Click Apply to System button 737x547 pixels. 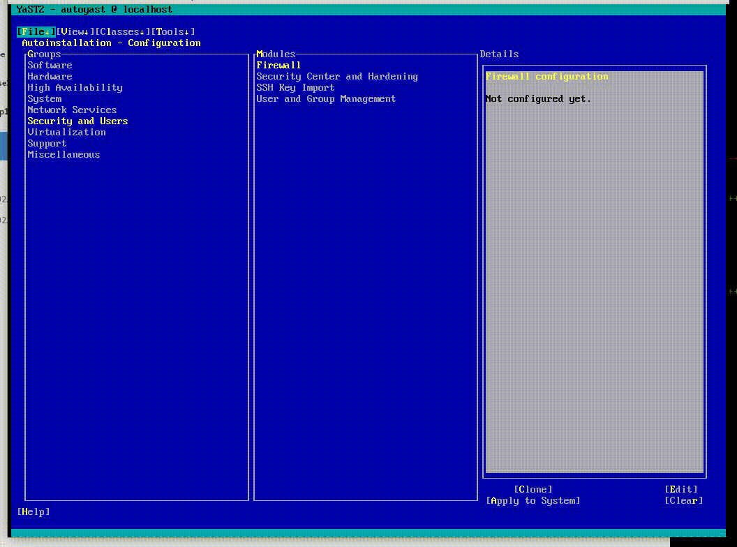(533, 500)
